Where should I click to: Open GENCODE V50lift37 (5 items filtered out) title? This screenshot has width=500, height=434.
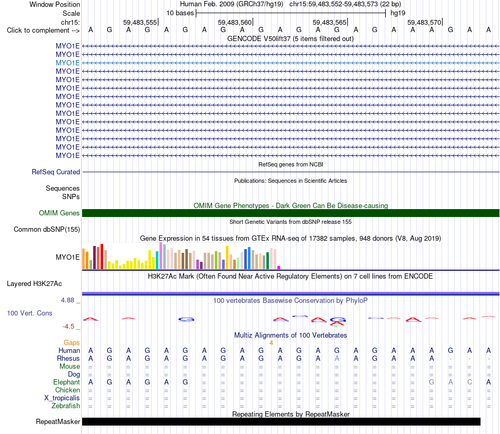291,38
